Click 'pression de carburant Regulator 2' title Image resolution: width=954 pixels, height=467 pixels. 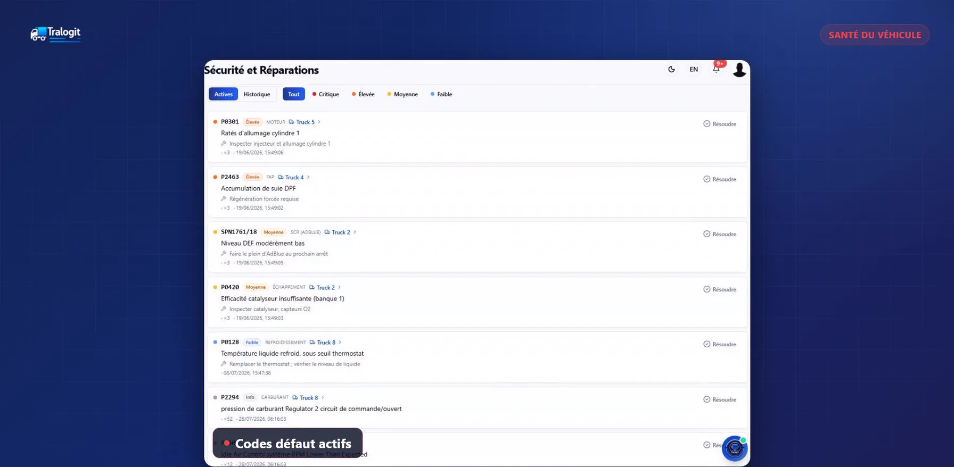tap(311, 408)
